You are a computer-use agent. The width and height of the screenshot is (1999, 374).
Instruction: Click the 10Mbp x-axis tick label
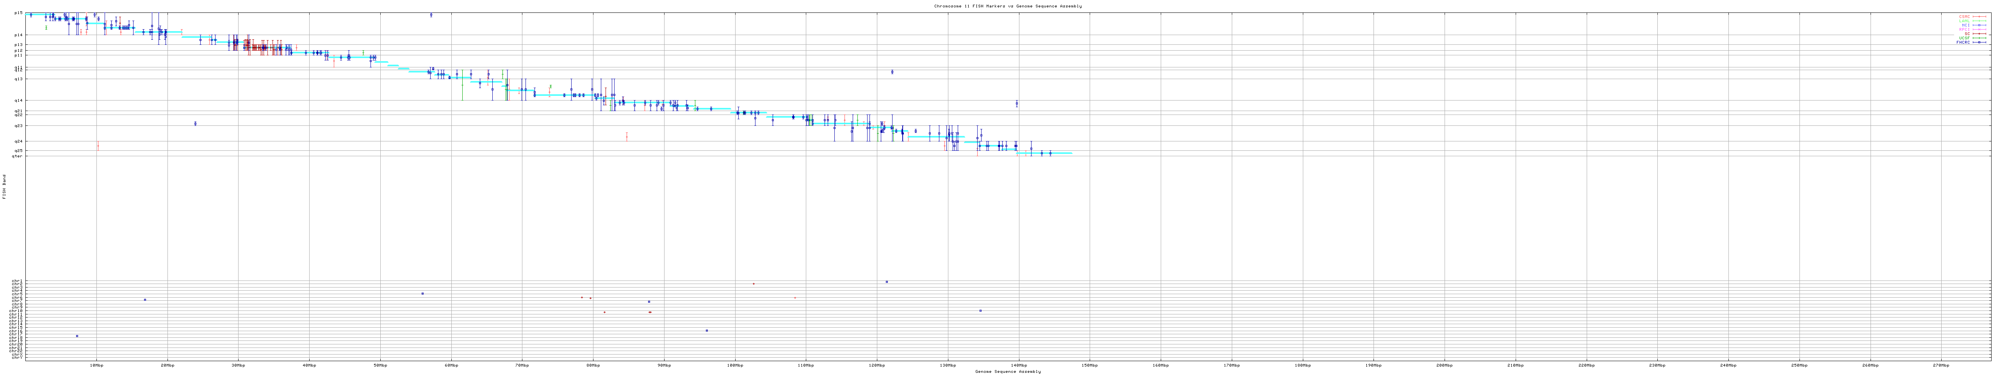96,365
